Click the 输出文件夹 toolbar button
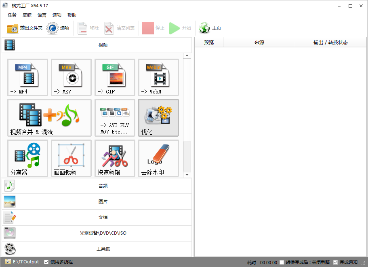Screen dimensions: 368x267 (x=25, y=28)
